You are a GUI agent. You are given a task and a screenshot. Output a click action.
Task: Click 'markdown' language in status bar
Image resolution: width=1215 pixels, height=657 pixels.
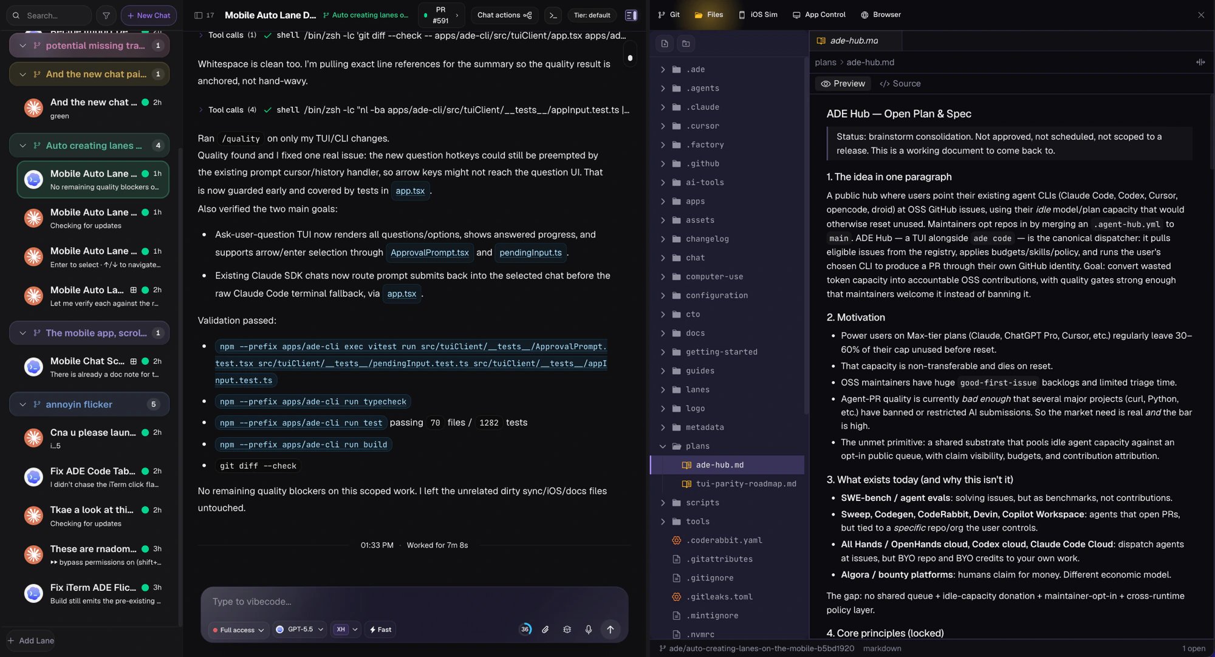pos(882,648)
